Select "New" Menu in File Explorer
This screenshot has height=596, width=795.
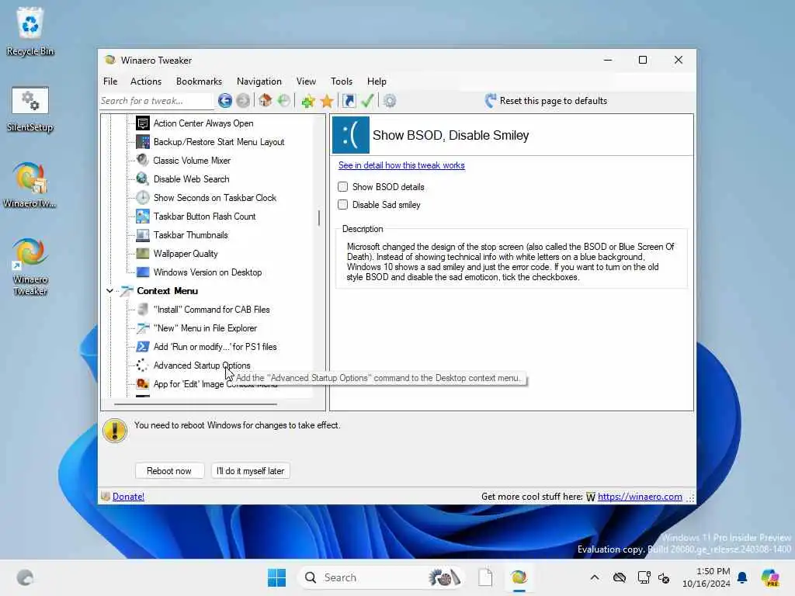[205, 328]
